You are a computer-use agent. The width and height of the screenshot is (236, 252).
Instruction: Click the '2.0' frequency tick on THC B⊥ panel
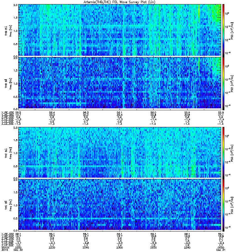tap(15, 128)
